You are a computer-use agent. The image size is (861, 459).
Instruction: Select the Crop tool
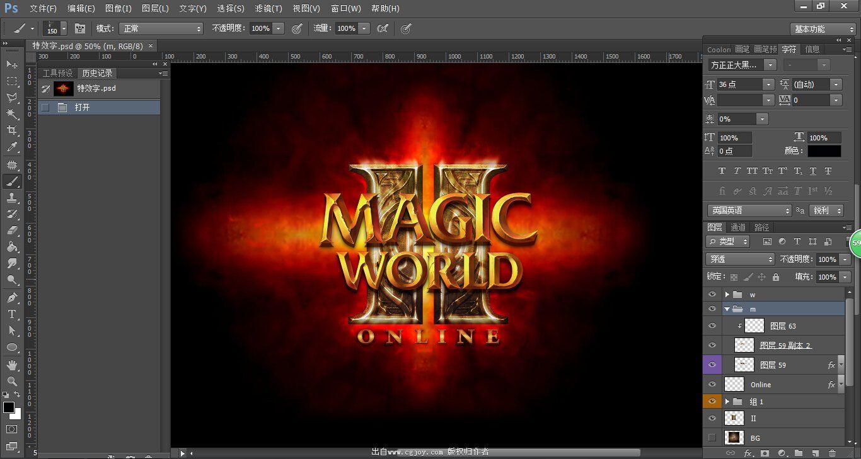[12, 131]
